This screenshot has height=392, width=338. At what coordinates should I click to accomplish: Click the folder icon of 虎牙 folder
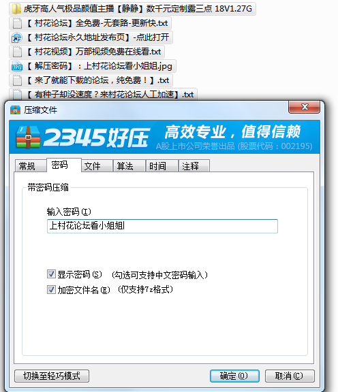(16, 9)
